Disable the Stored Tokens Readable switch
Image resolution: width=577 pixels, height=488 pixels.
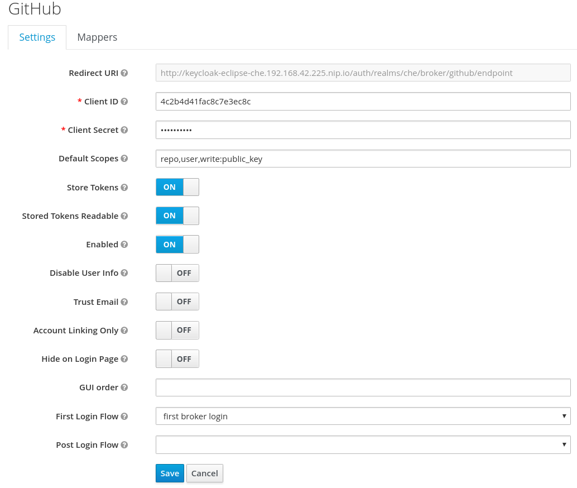177,216
